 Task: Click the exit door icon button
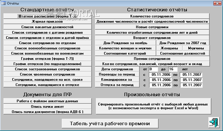coord(214,122)
